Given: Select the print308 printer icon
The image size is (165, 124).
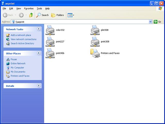Looking at the screenshot, I should (95, 42).
